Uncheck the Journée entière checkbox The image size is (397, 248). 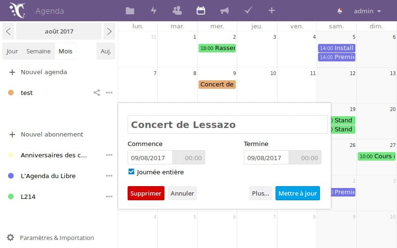pos(131,172)
